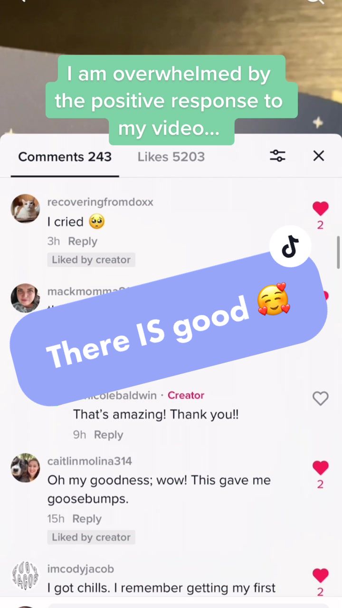The image size is (342, 608).
Task: Like the creator's 'That's amazing' reply
Action: [321, 398]
